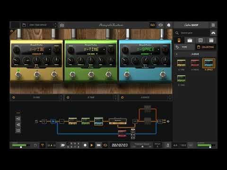Select the green X-TIME pedal in chain

point(86,121)
